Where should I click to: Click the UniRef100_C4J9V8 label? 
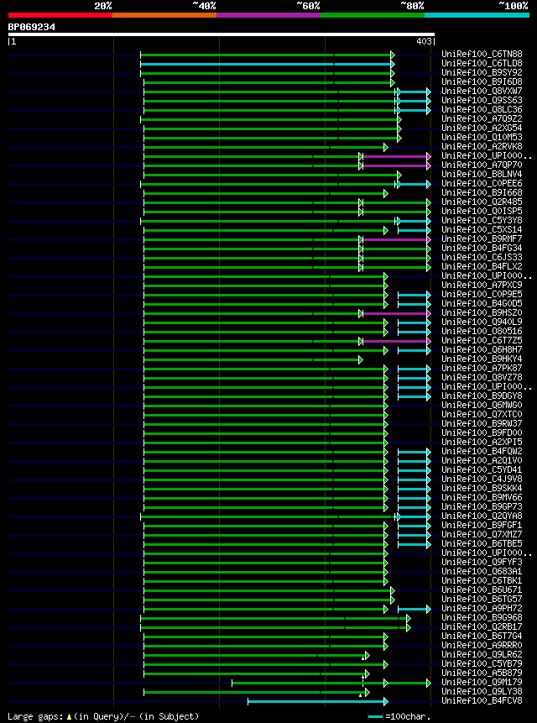pyautogui.click(x=482, y=479)
